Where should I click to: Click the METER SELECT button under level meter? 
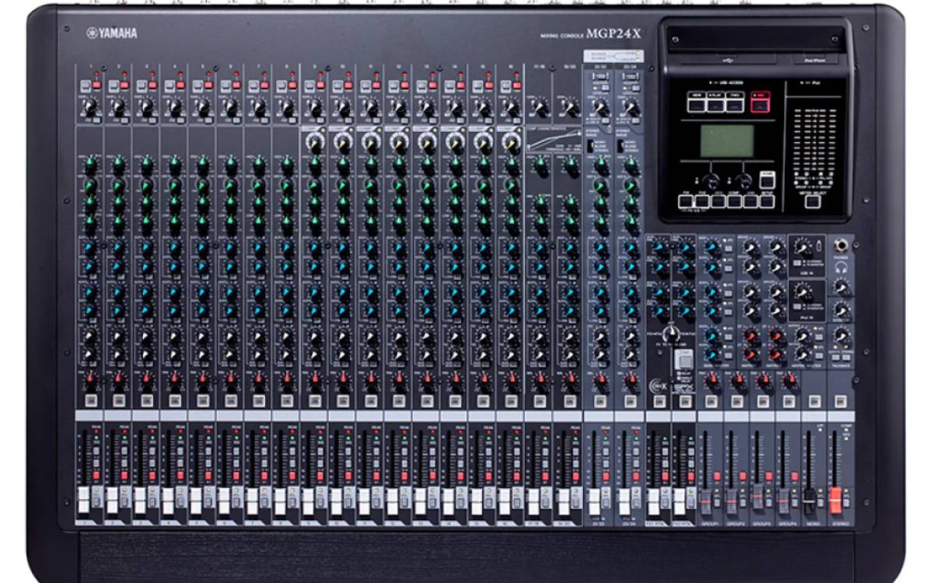812,201
